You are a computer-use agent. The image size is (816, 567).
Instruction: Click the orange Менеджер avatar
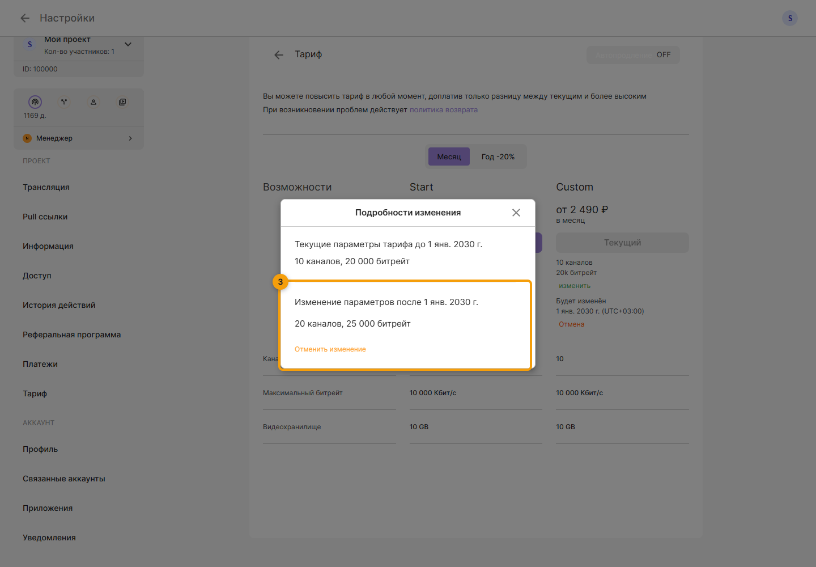pos(27,138)
